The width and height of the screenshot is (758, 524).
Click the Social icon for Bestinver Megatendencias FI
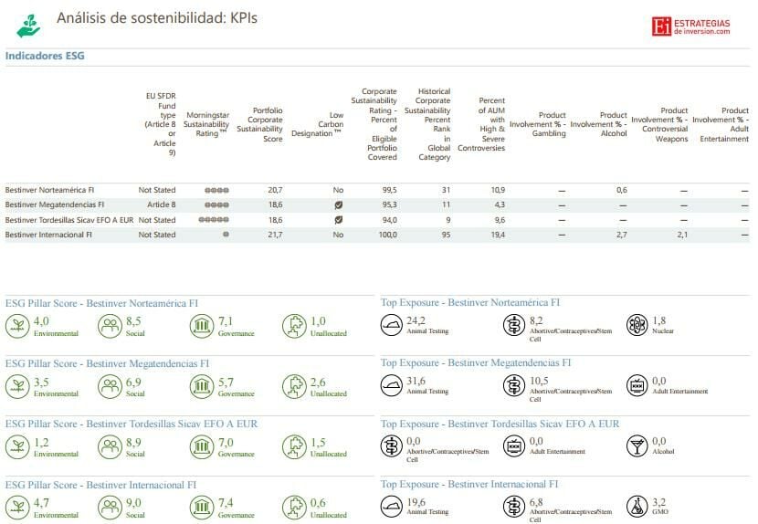110,385
